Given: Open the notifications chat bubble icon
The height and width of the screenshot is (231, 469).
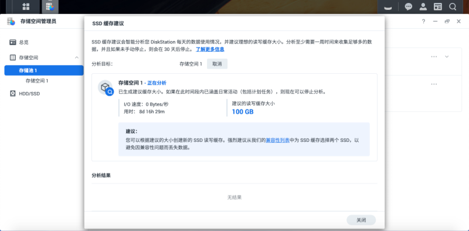Looking at the screenshot, I should (x=408, y=6).
